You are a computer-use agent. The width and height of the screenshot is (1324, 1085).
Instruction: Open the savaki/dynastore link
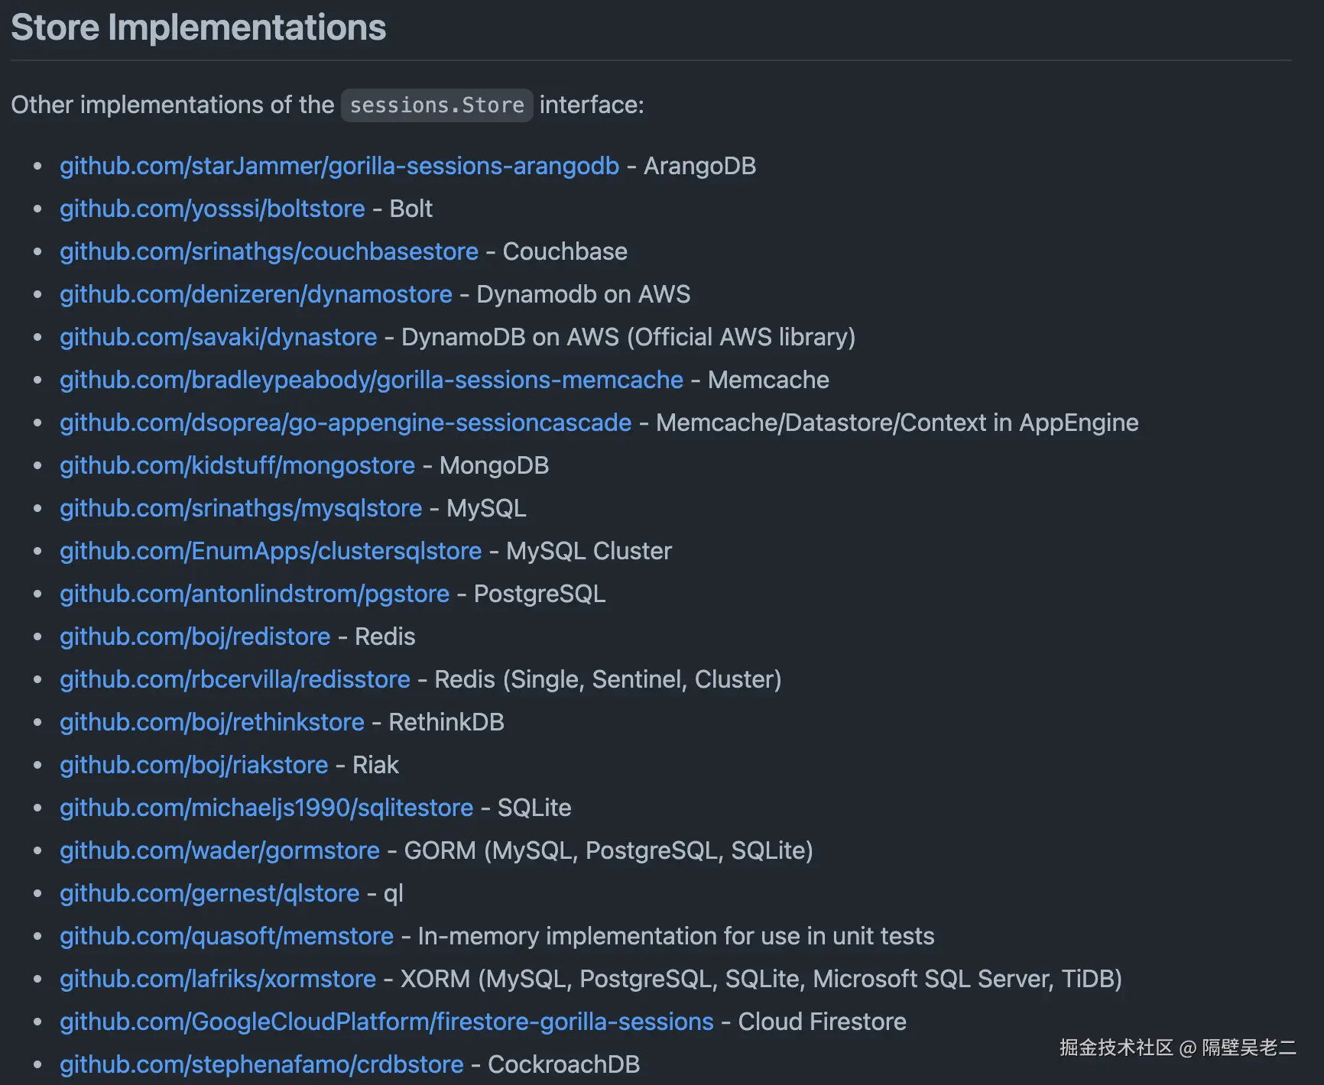219,337
